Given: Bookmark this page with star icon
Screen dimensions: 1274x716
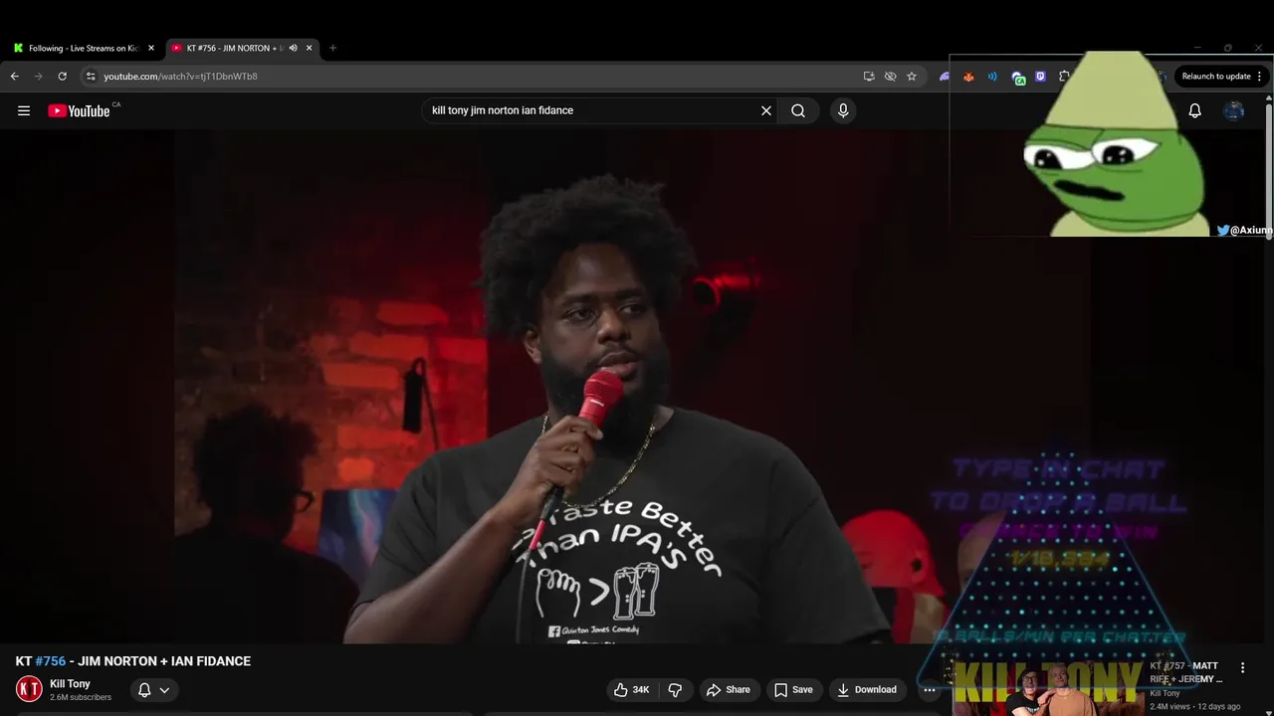Looking at the screenshot, I should pyautogui.click(x=911, y=76).
